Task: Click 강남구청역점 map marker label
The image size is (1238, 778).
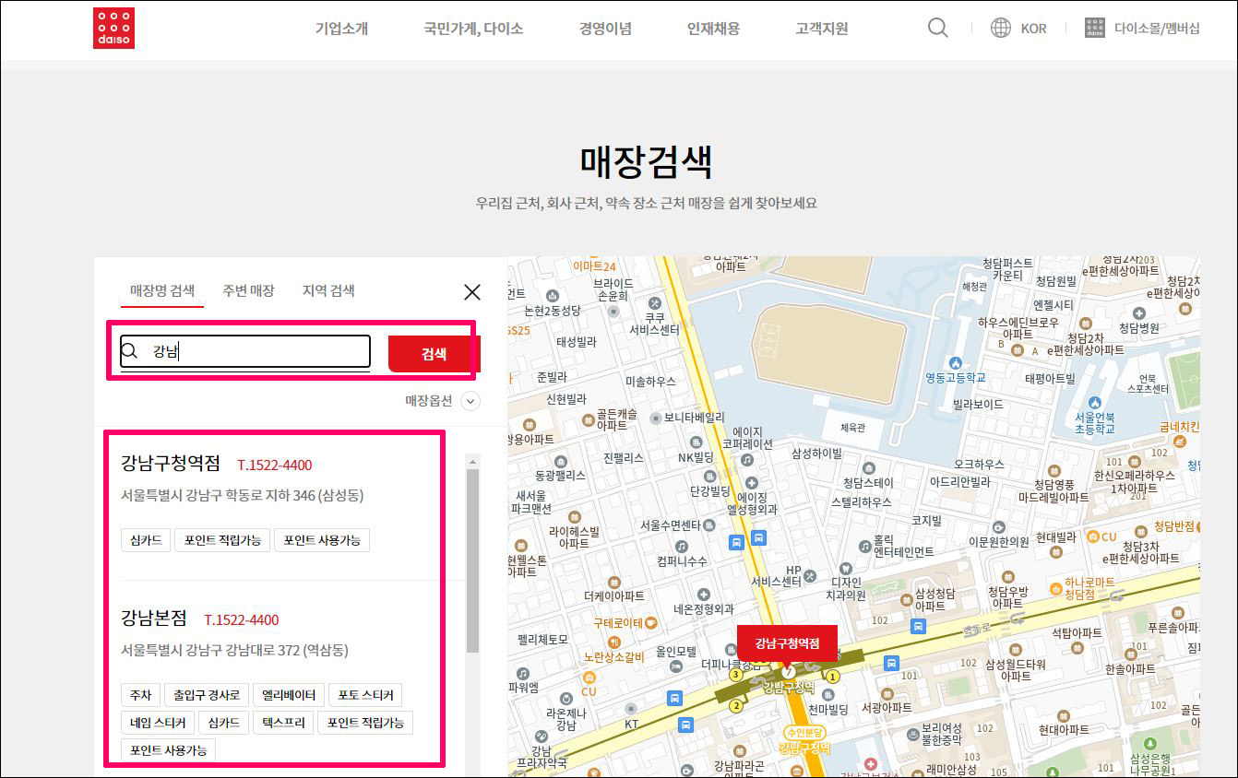Action: coord(787,642)
